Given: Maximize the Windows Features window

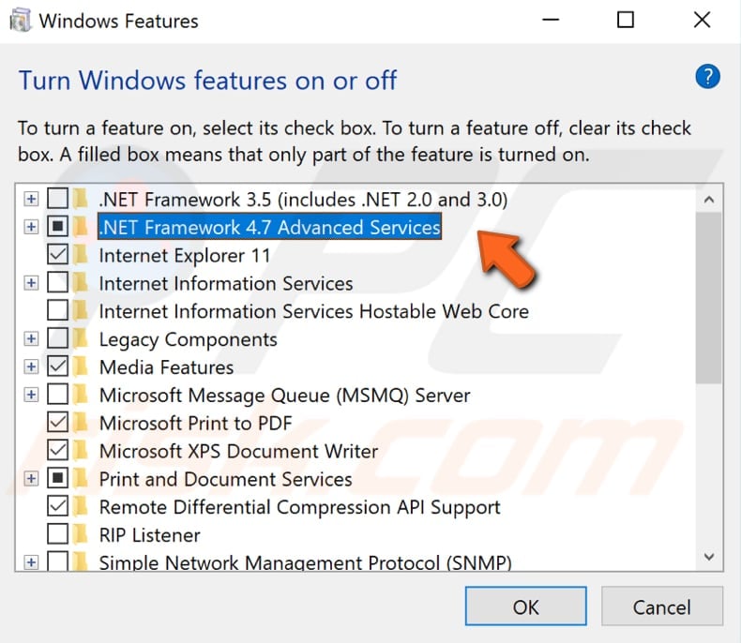Looking at the screenshot, I should 626,20.
